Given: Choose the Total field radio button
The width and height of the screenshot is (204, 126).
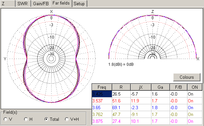Looking at the screenshot, I should click(x=52, y=119).
